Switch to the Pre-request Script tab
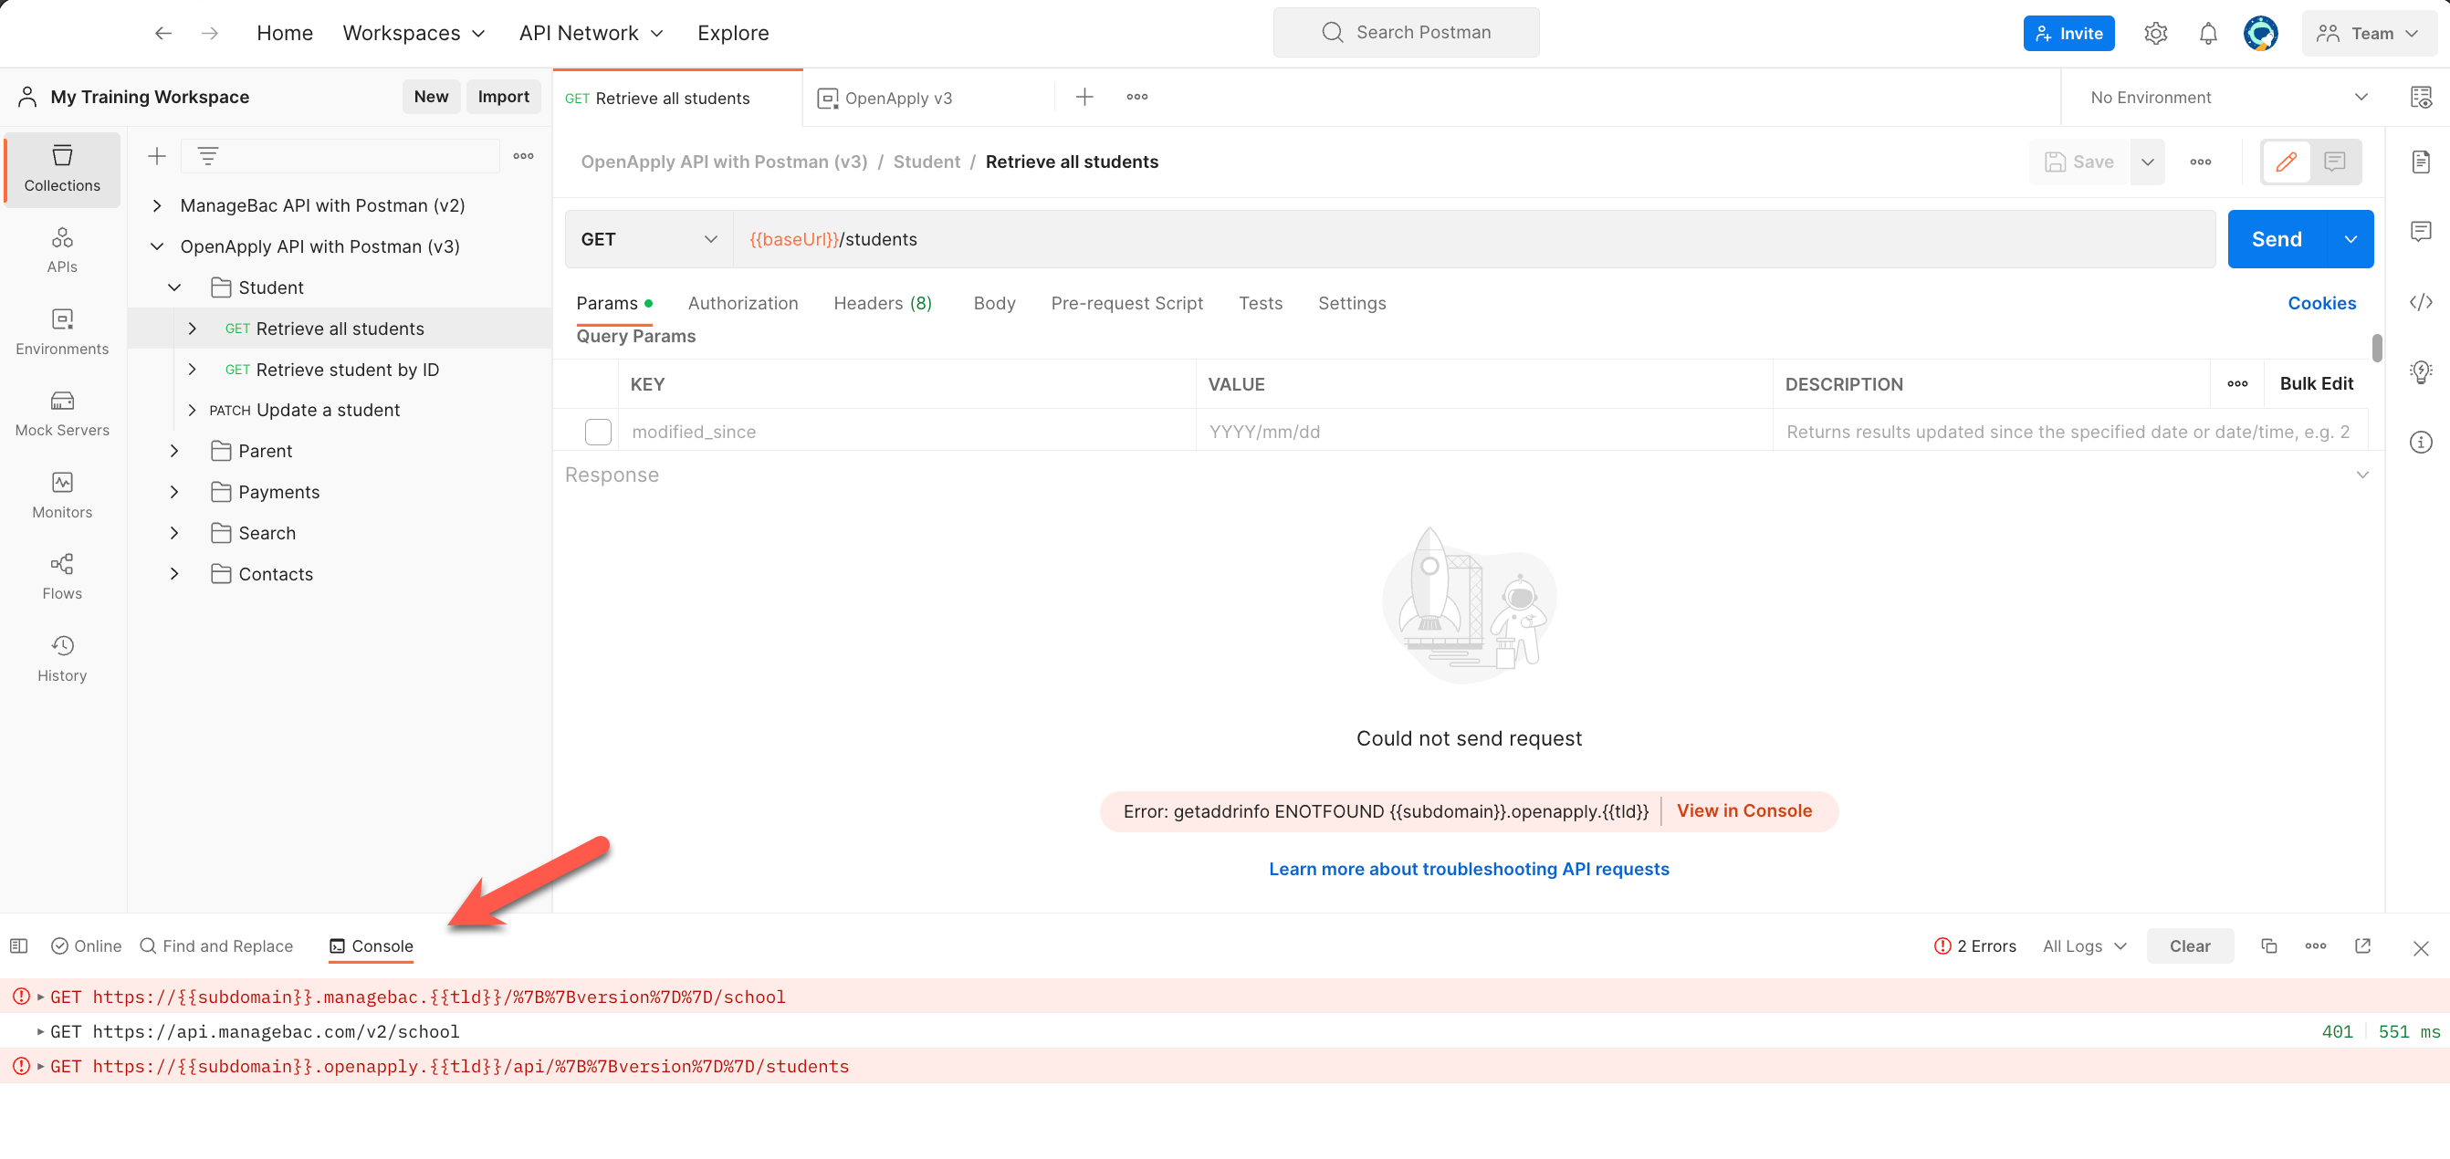The image size is (2450, 1159). point(1126,303)
